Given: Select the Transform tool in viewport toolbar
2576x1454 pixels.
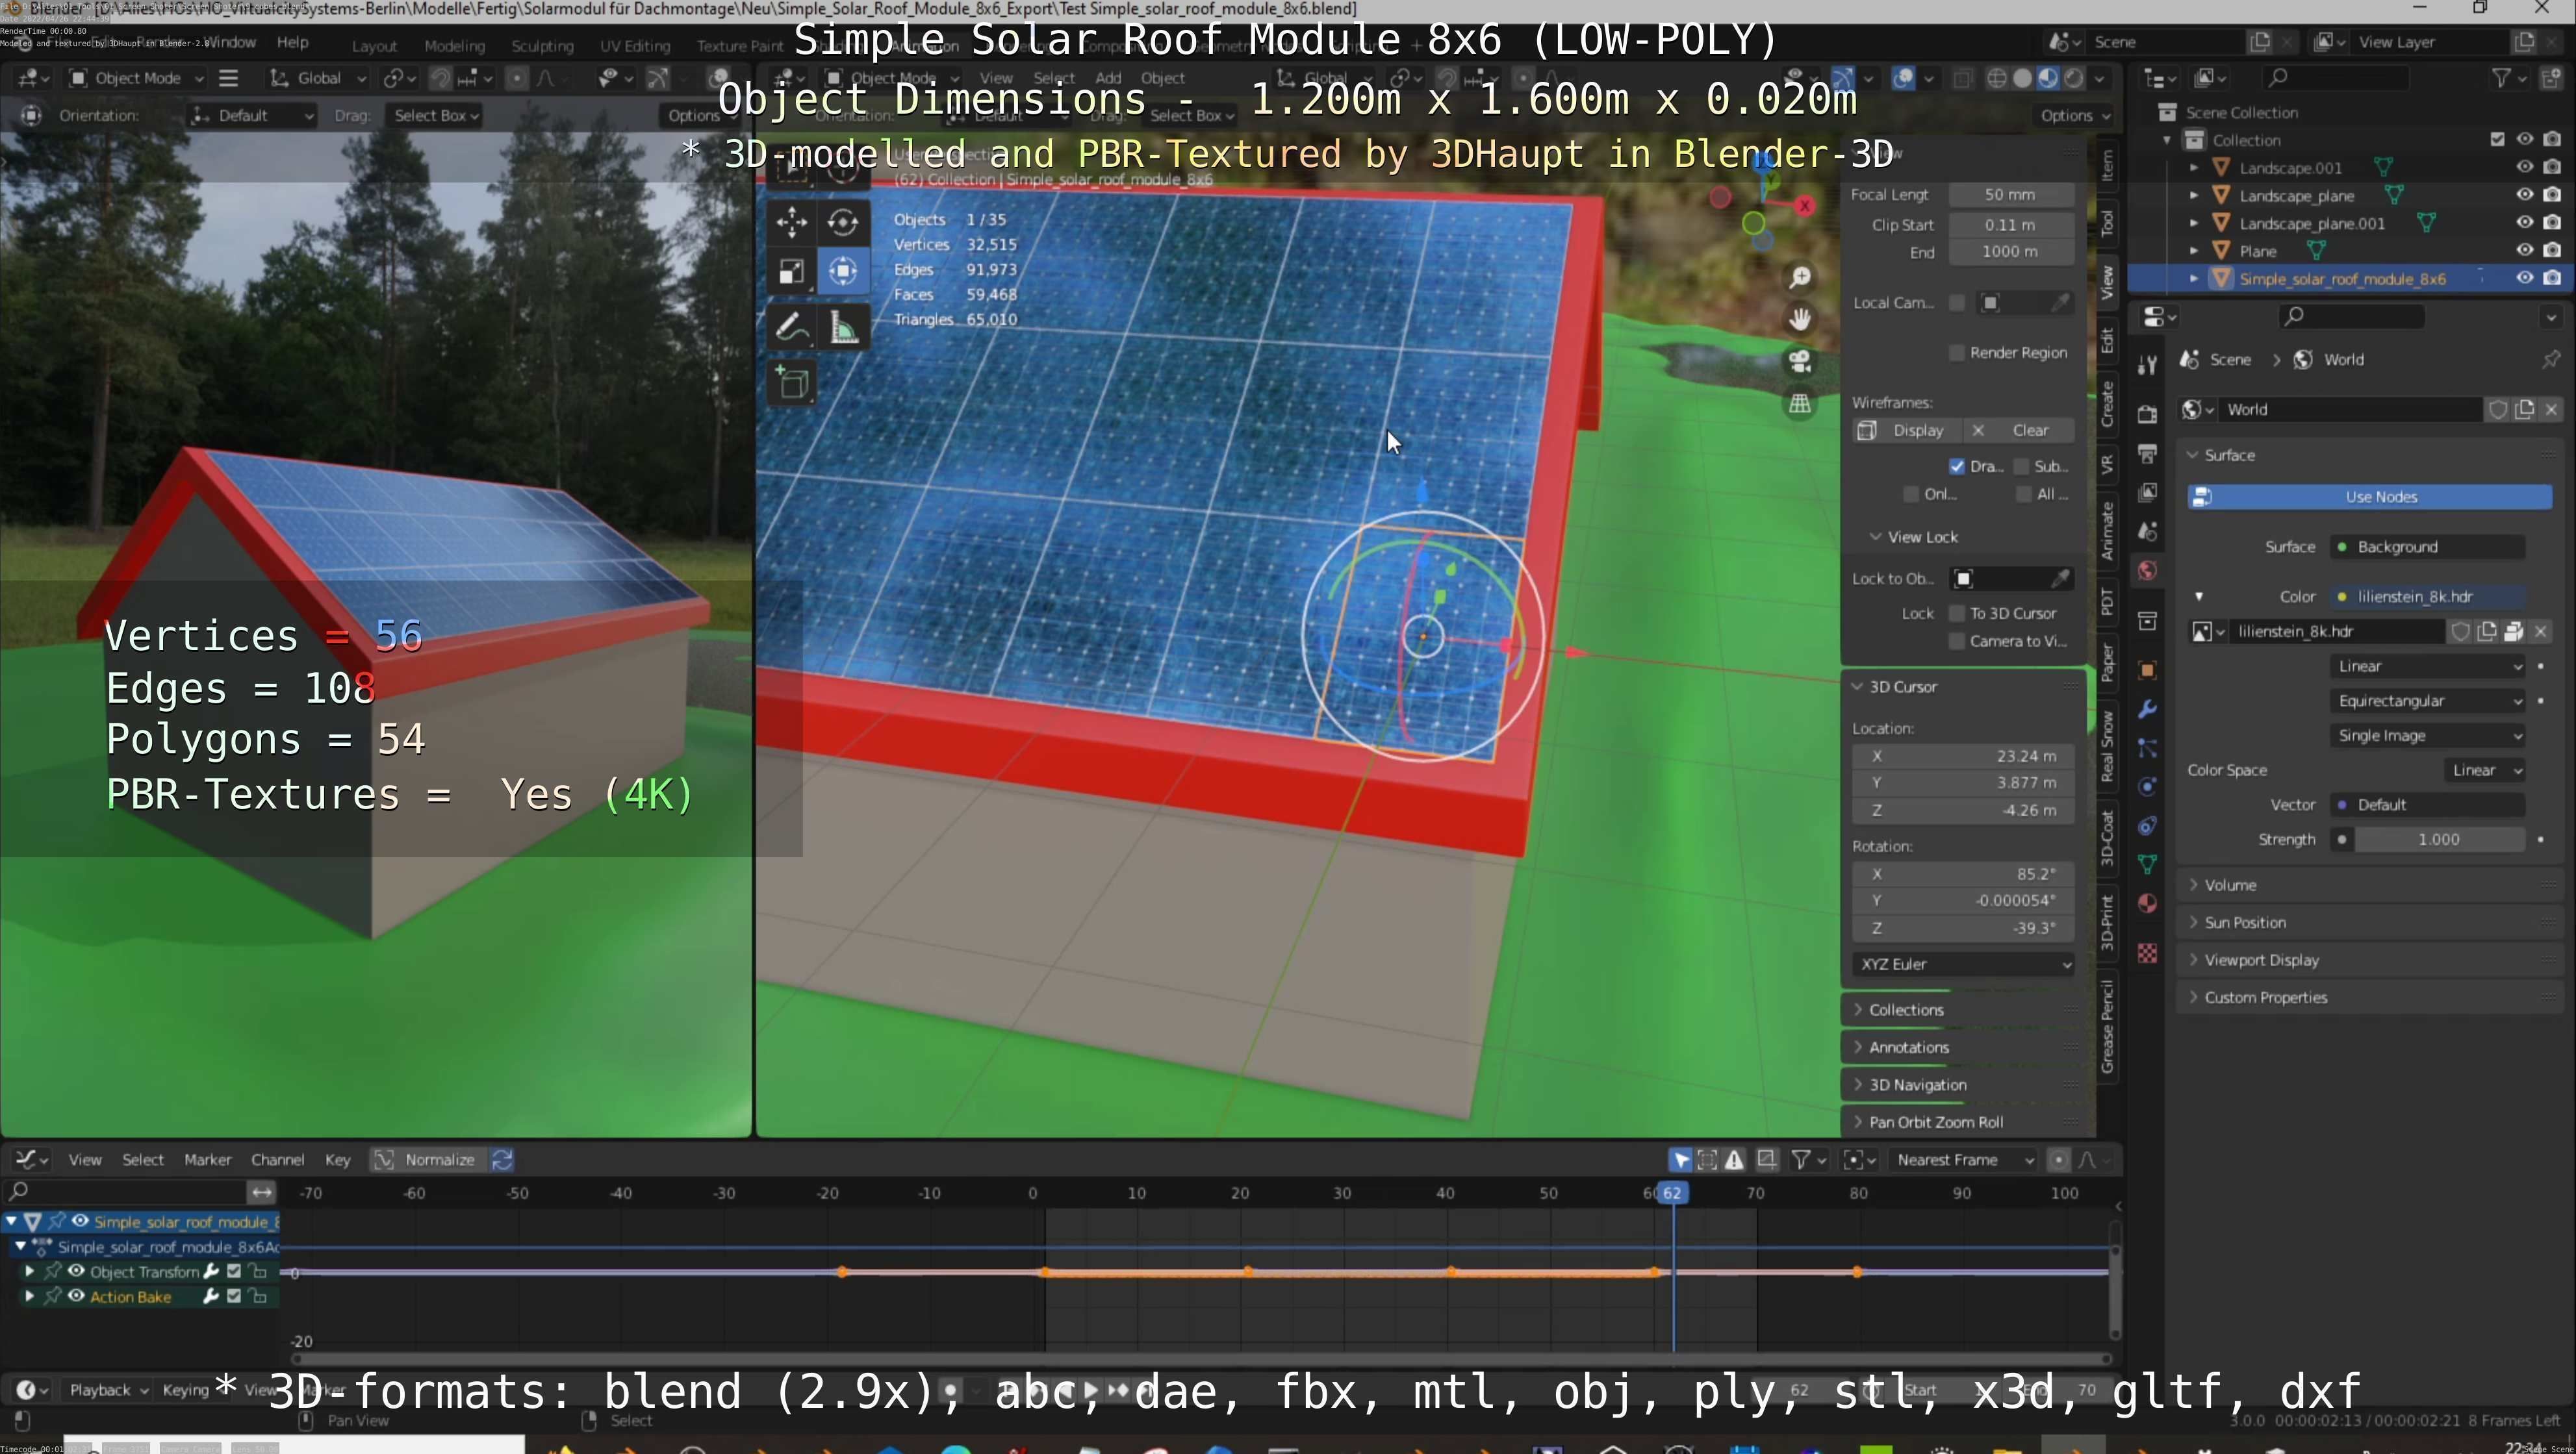Looking at the screenshot, I should coord(842,272).
